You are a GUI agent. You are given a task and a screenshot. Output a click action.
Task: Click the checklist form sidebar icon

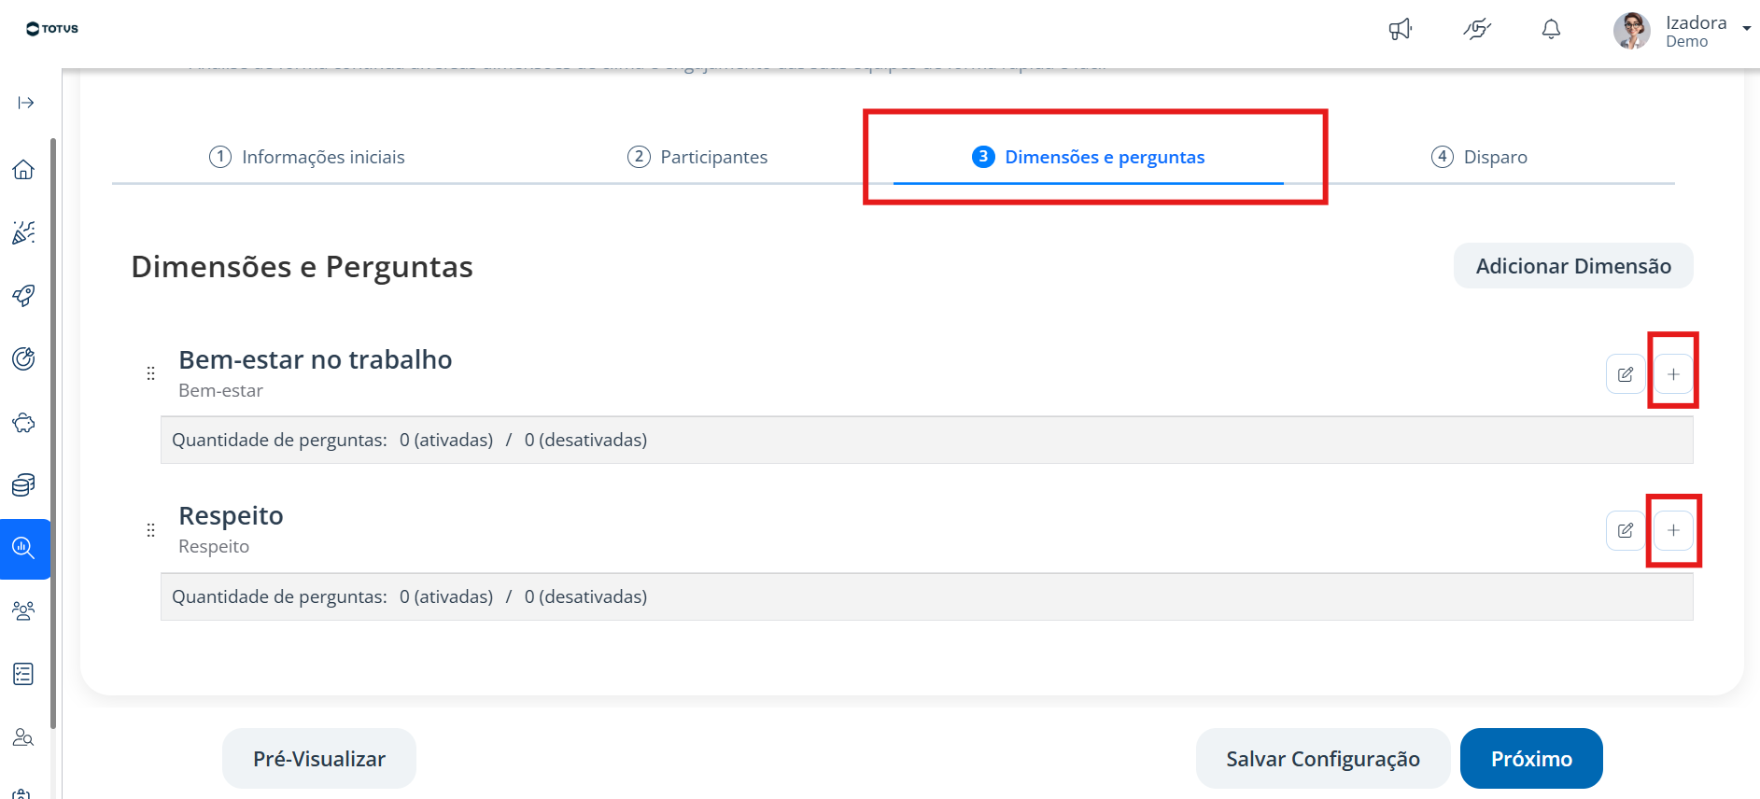tap(23, 674)
